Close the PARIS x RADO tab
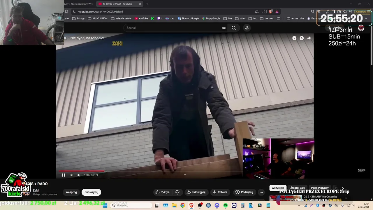 coord(140,4)
